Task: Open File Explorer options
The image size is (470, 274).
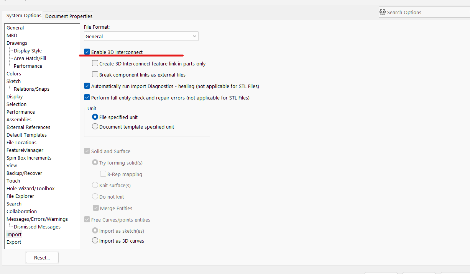Action: [x=20, y=196]
